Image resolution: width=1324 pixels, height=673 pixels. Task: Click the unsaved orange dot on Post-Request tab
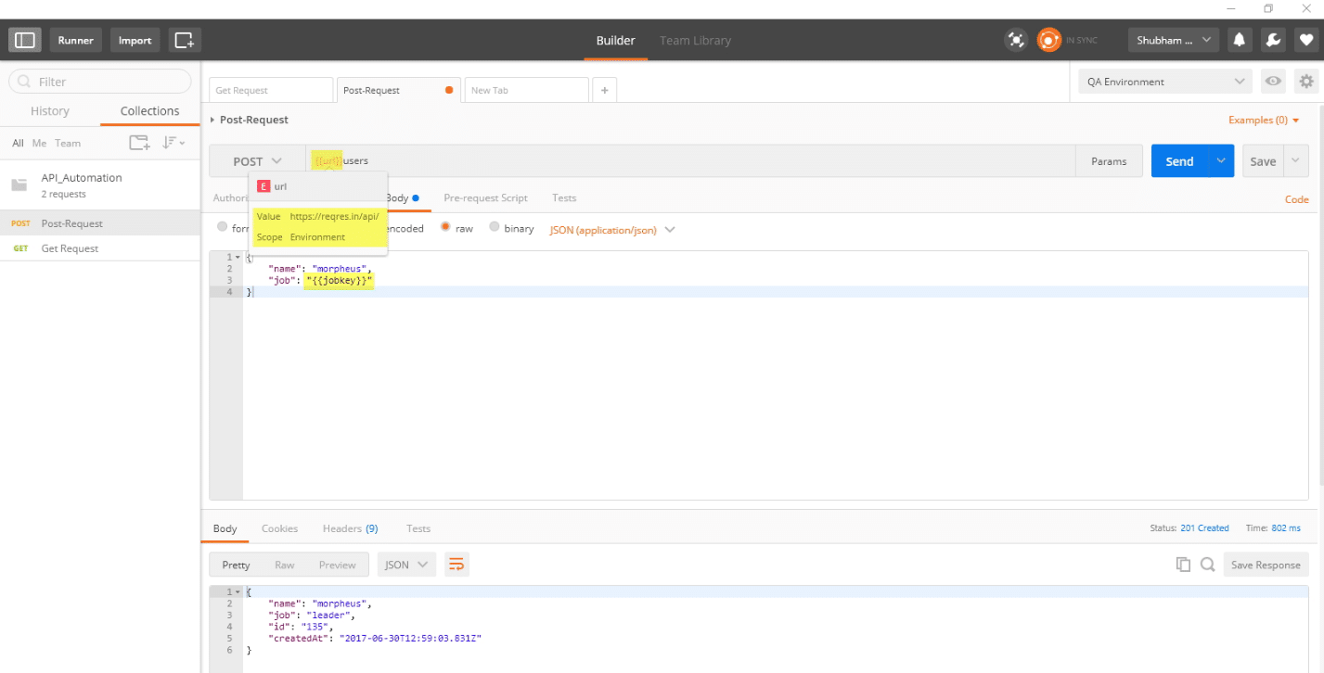(x=450, y=90)
